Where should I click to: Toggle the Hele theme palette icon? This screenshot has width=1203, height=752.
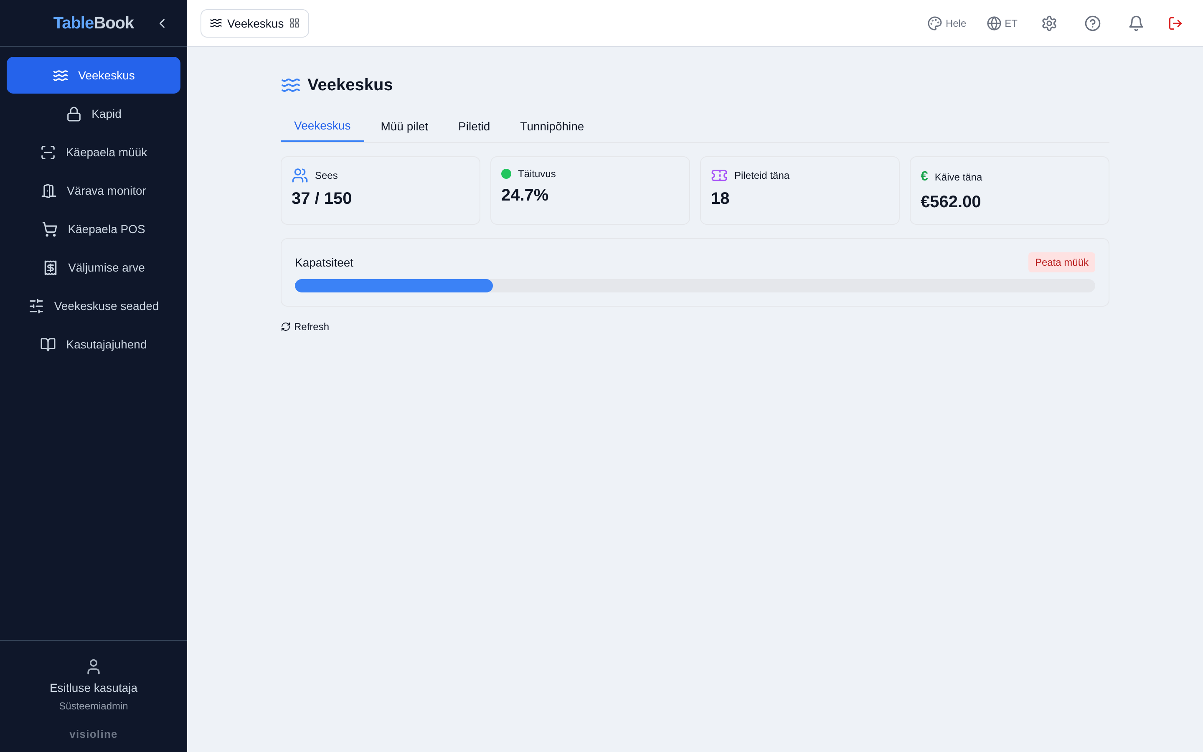click(934, 23)
